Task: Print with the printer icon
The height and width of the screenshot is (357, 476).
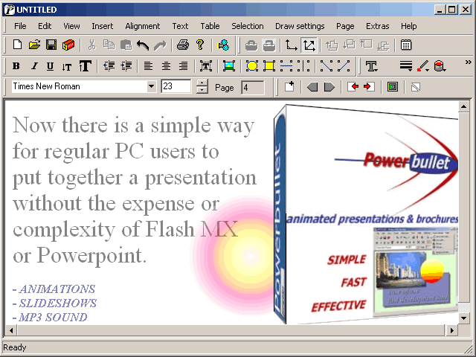Action: [x=183, y=45]
